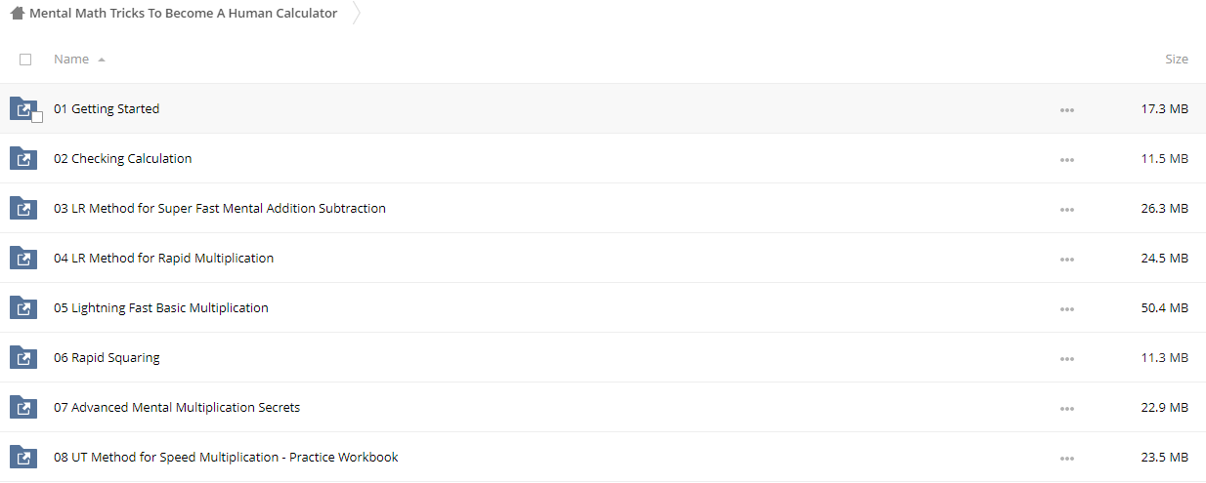
Task: Click the home icon in the breadcrumb
Action: 18,14
